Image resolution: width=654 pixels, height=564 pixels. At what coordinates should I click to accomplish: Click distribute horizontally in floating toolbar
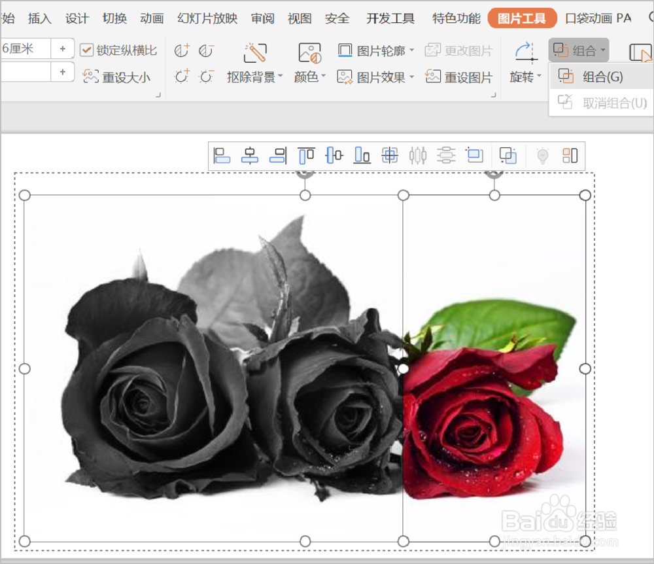(x=418, y=156)
